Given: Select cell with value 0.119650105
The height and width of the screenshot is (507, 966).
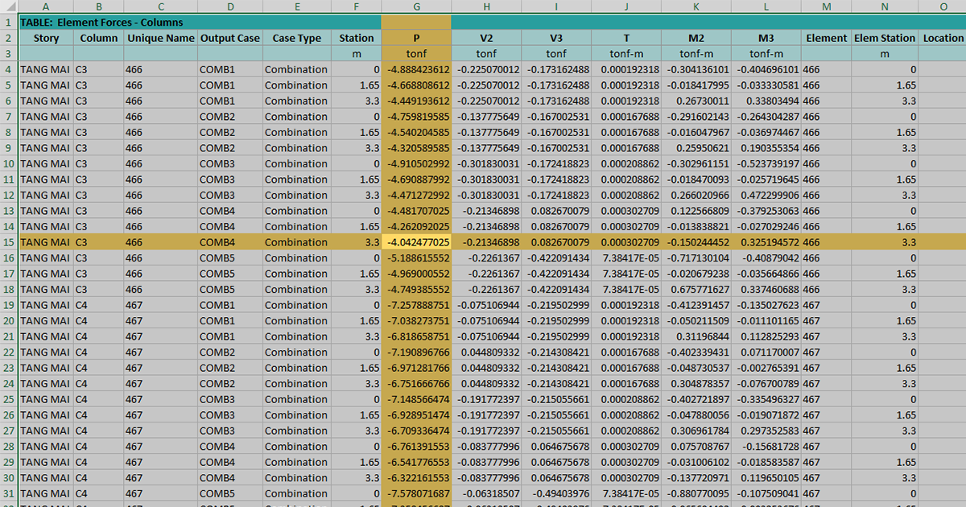Looking at the screenshot, I should (x=766, y=478).
